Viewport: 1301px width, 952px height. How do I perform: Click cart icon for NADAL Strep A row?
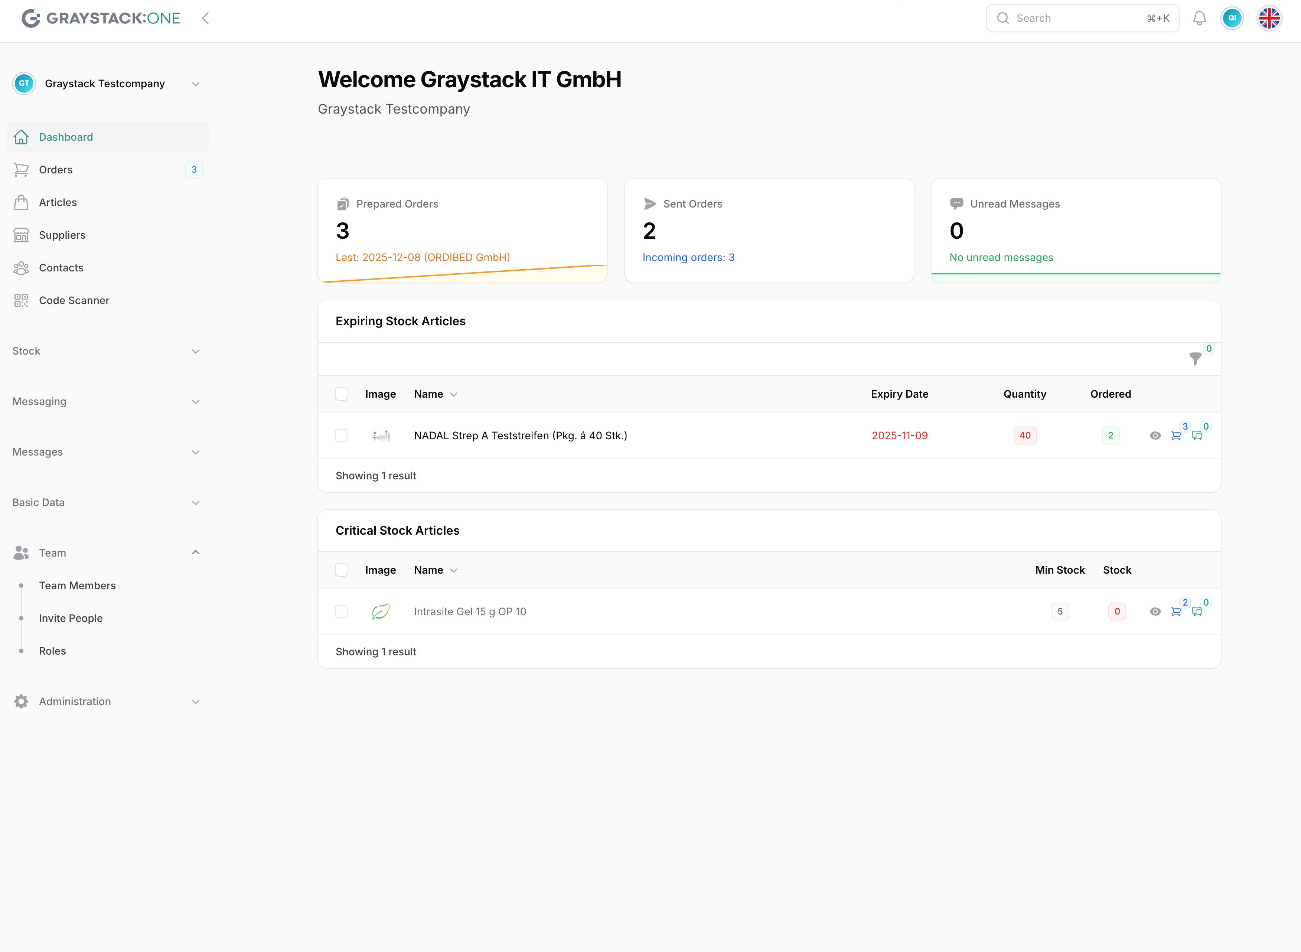click(1176, 436)
